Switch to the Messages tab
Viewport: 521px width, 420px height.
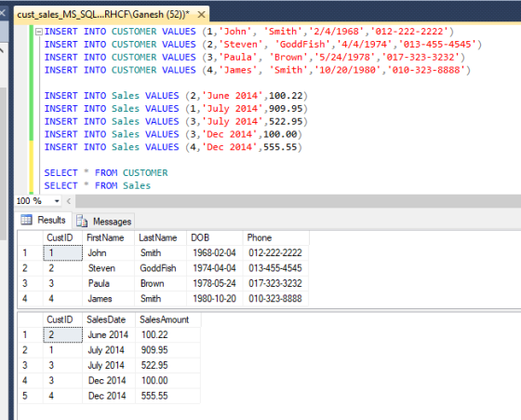[x=103, y=221]
